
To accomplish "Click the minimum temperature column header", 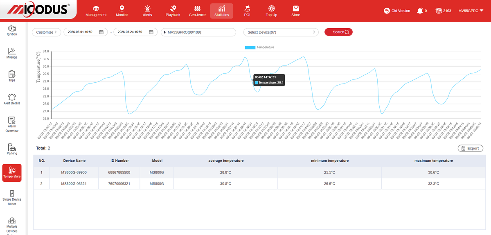I will (x=329, y=160).
